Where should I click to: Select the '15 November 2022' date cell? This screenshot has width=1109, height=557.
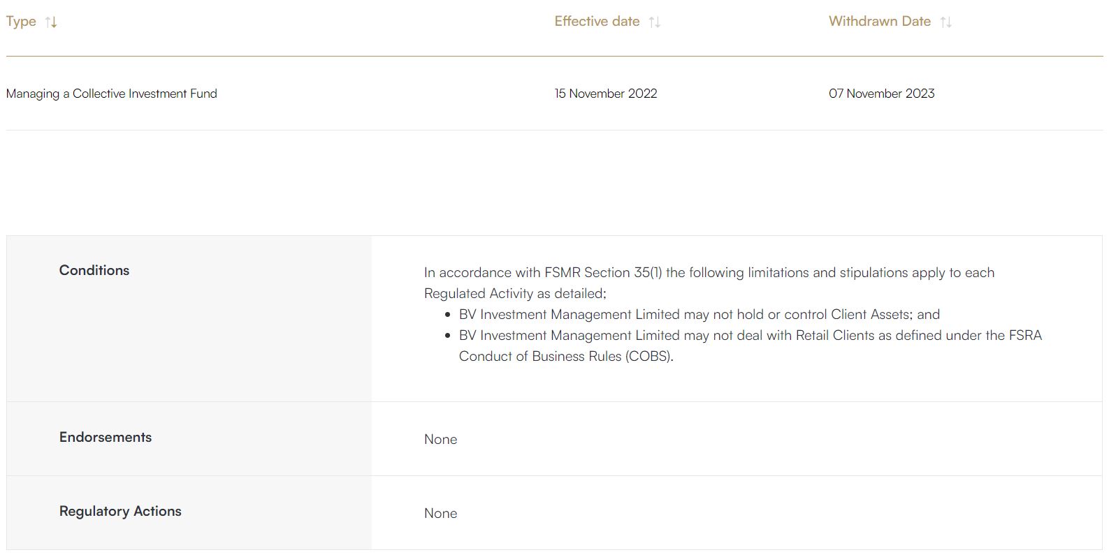606,94
